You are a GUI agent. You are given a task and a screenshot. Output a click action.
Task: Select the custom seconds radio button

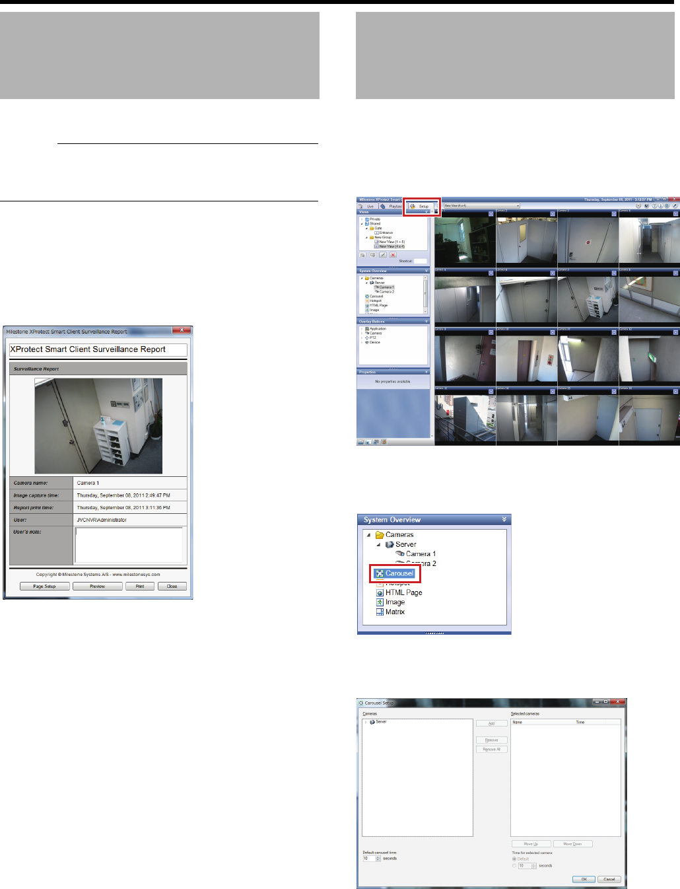click(515, 866)
